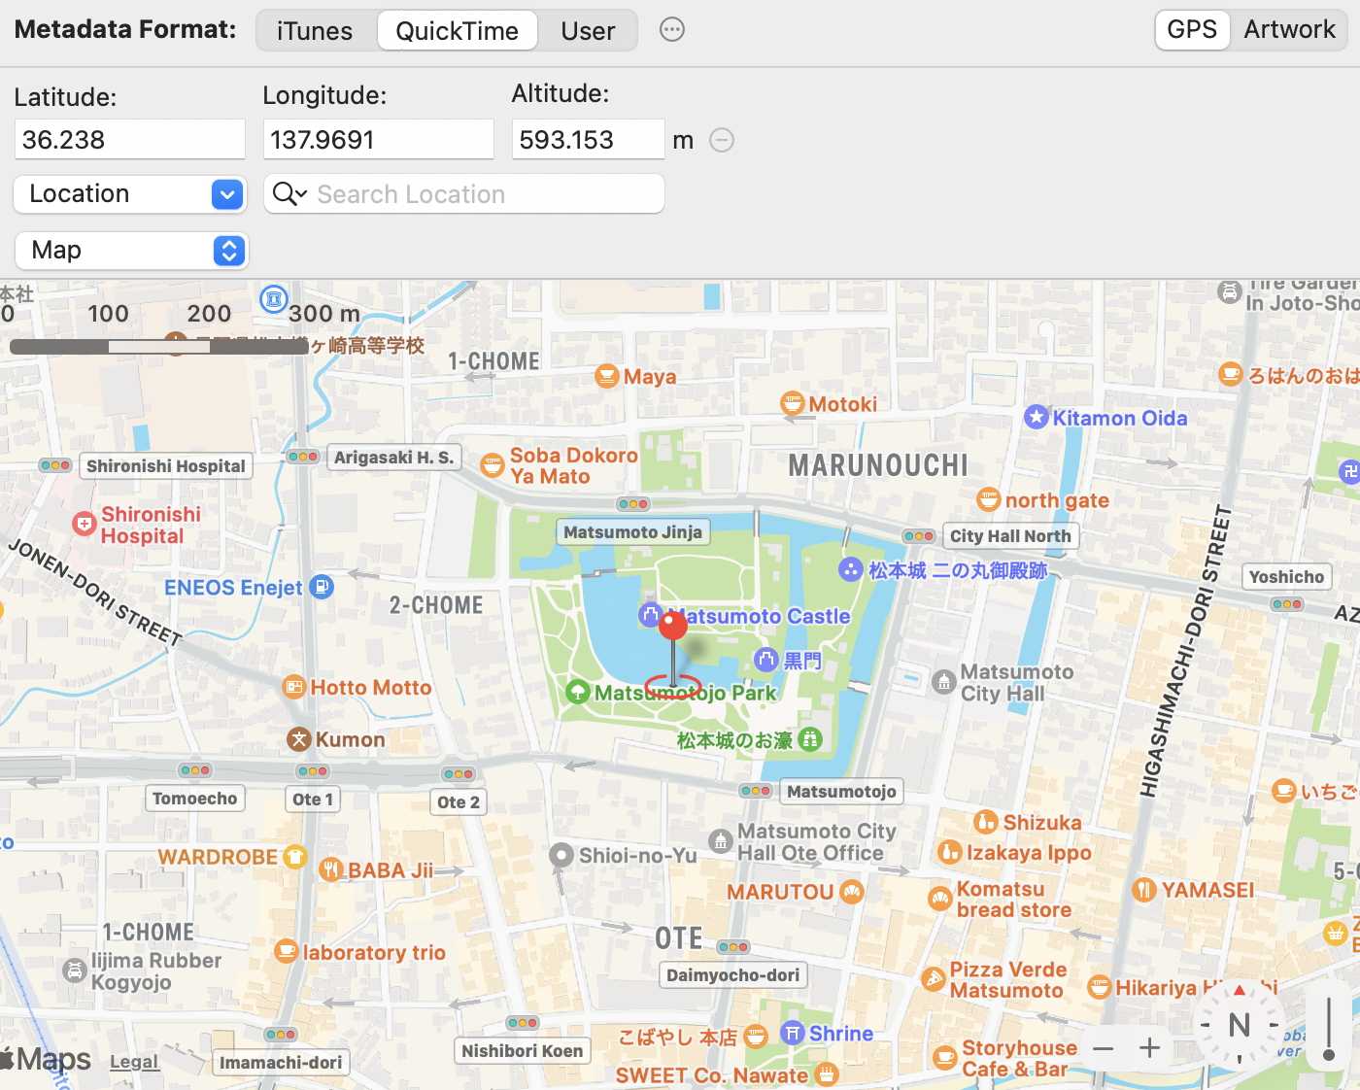Select the Tomoecho intersection label

coord(195,798)
